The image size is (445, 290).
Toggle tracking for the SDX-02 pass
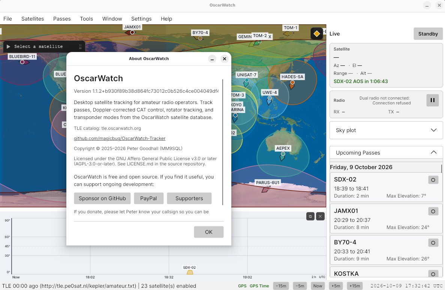pos(433,180)
